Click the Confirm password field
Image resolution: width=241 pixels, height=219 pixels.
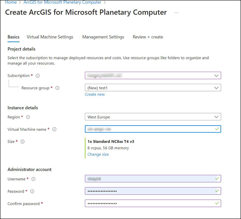(153, 203)
